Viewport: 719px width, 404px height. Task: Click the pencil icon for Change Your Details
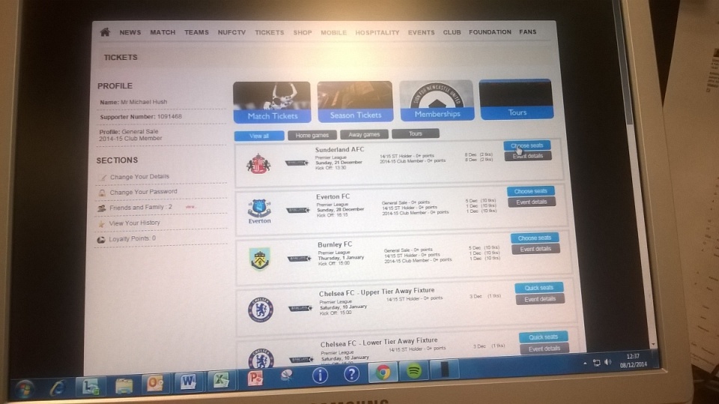pos(103,177)
